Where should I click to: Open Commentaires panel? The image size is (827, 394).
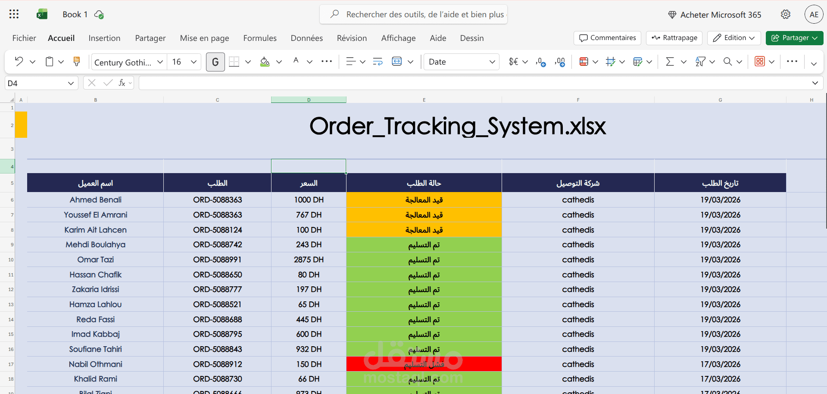pos(607,38)
